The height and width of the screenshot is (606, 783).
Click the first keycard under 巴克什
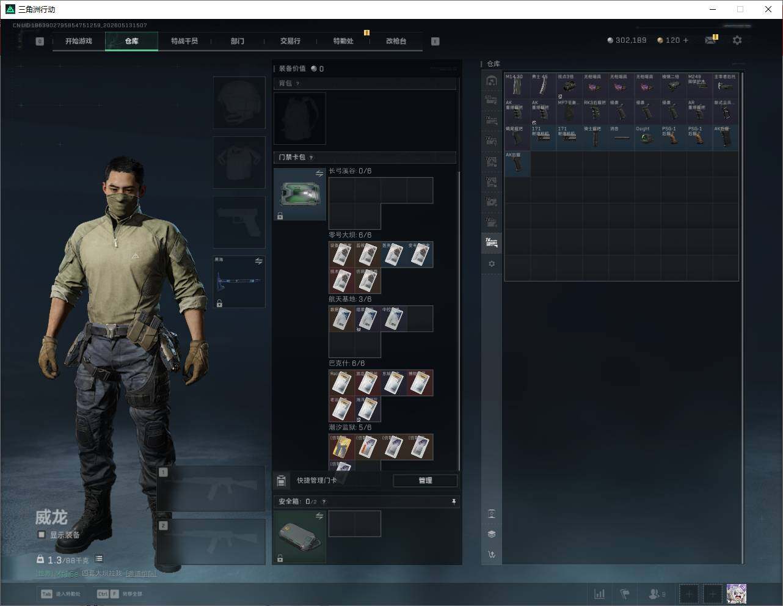click(342, 383)
